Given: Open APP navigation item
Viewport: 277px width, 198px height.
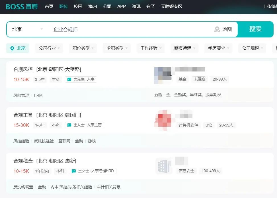Looking at the screenshot, I should pyautogui.click(x=122, y=7).
